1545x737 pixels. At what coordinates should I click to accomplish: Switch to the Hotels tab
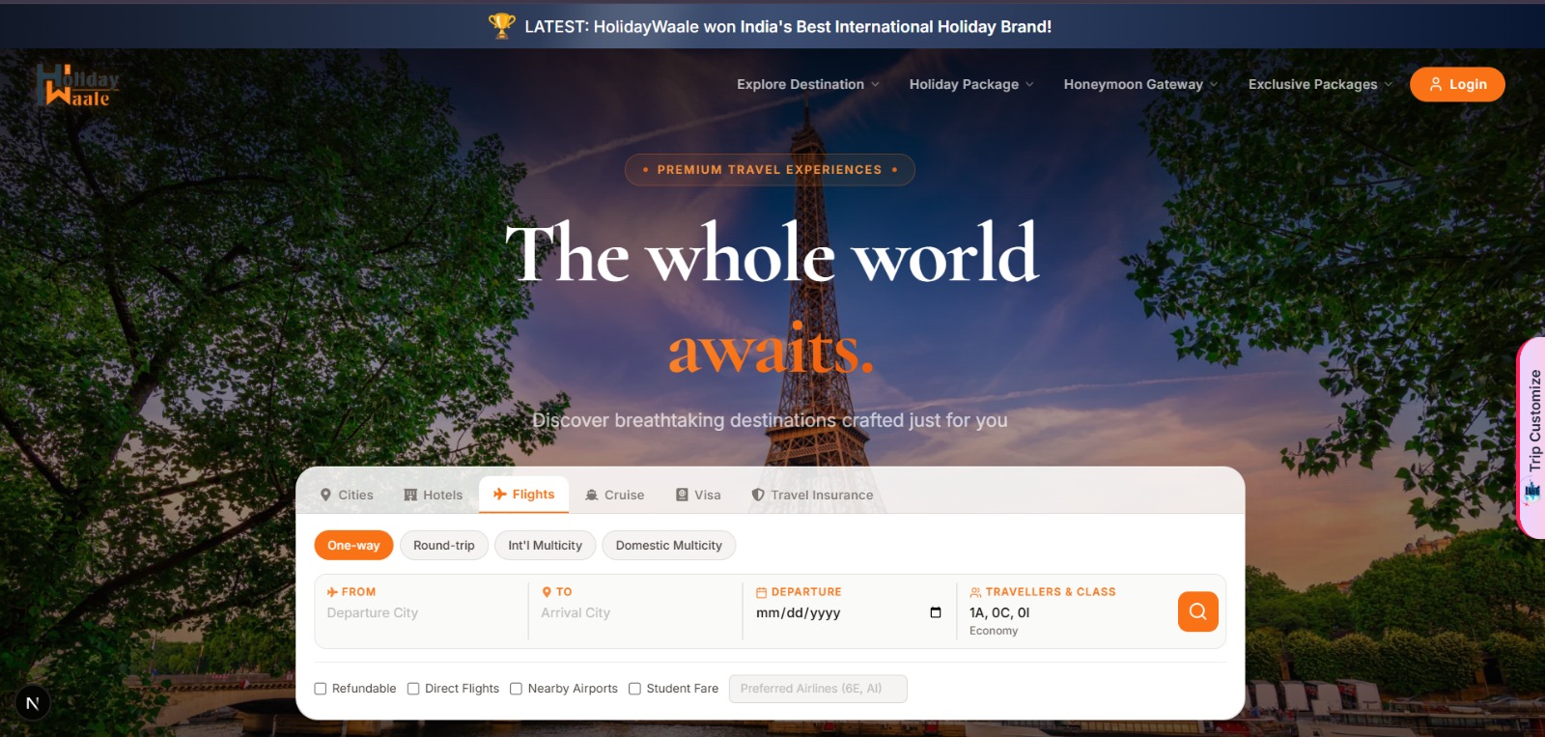[x=434, y=495]
